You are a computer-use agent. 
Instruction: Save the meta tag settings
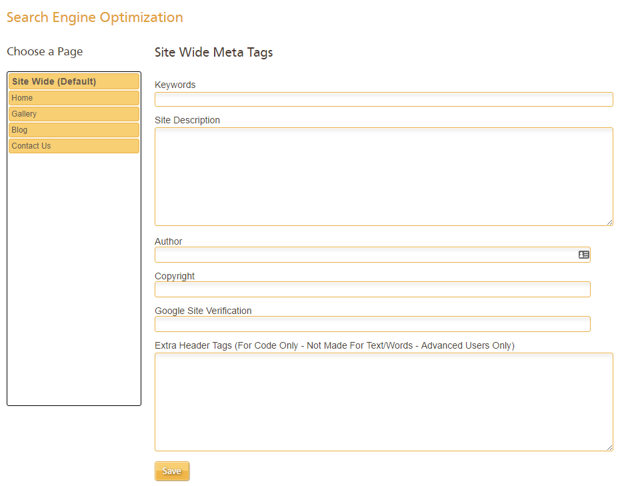pos(172,471)
